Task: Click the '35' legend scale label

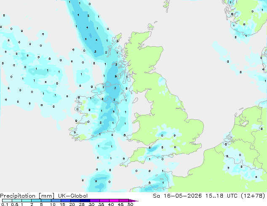Action: (101, 204)
